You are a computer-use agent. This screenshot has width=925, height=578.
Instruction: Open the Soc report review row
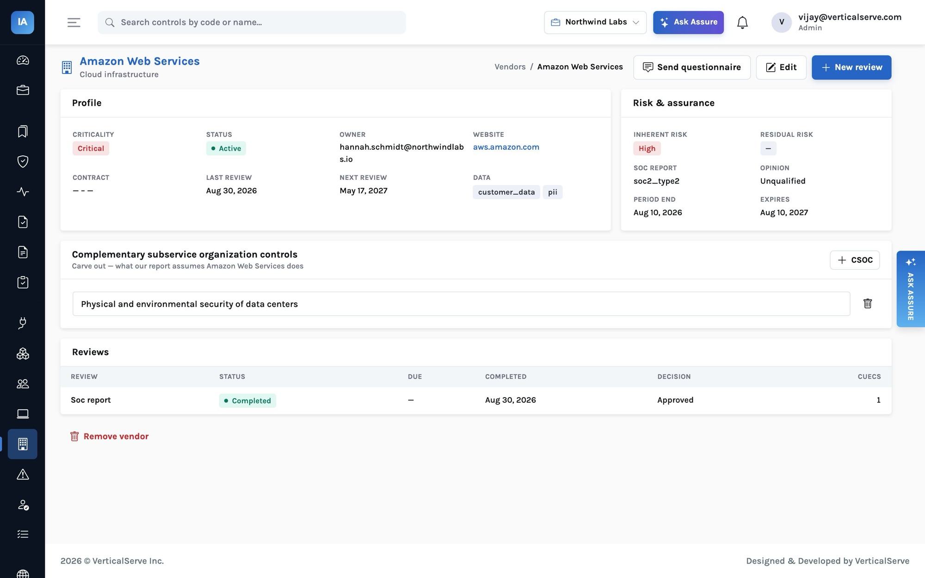tap(475, 400)
